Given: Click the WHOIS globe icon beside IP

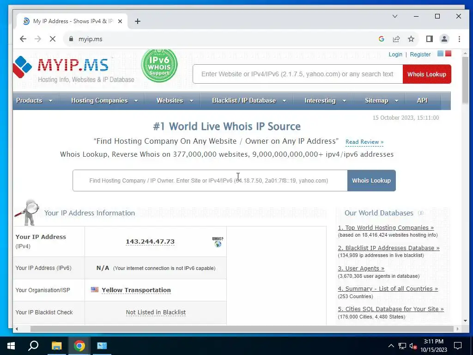Looking at the screenshot, I should tap(218, 242).
